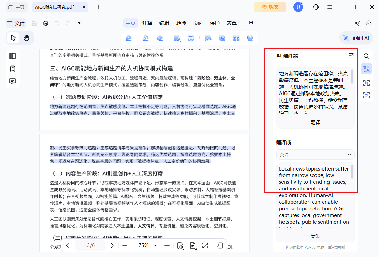Click the translated English result text area

[x=313, y=196]
